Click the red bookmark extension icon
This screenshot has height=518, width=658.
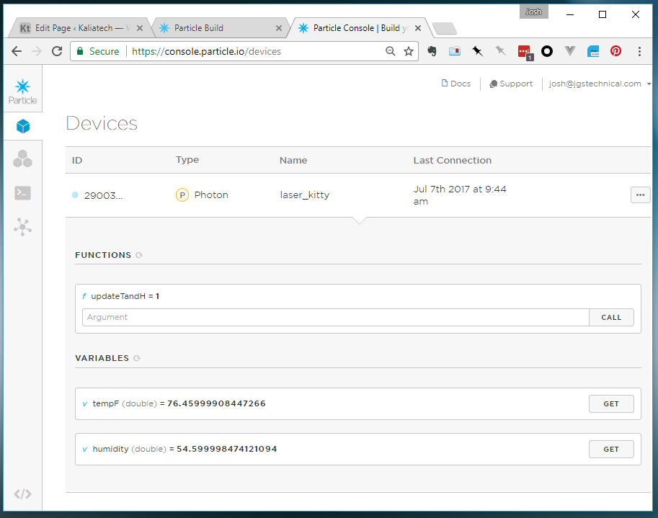(x=455, y=51)
